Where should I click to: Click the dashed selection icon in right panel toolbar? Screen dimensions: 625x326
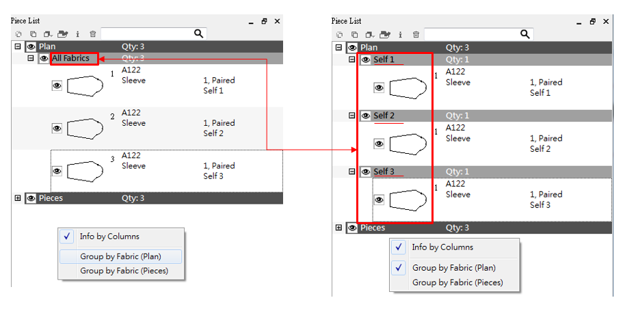point(340,34)
